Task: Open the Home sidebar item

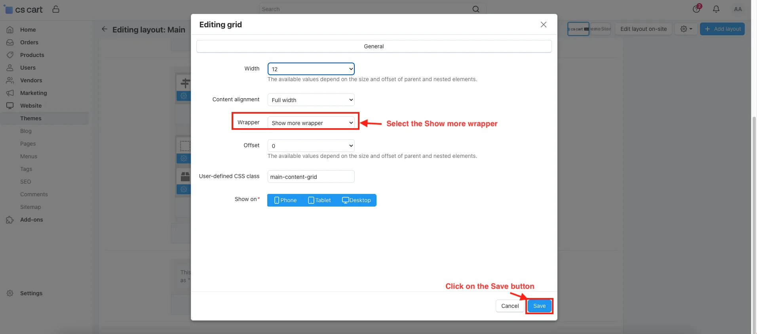Action: (x=28, y=30)
